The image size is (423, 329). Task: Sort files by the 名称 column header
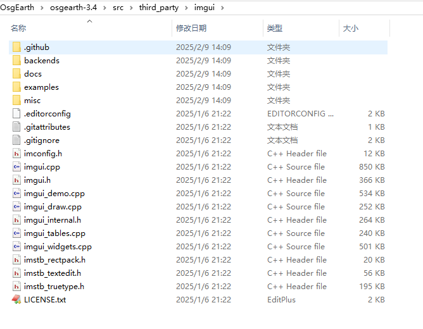[19, 28]
